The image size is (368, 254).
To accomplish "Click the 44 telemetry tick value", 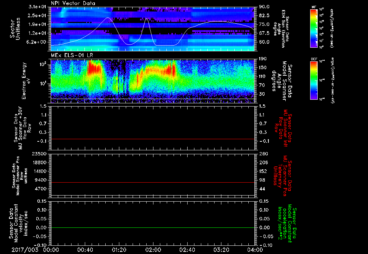I will point(262,189).
